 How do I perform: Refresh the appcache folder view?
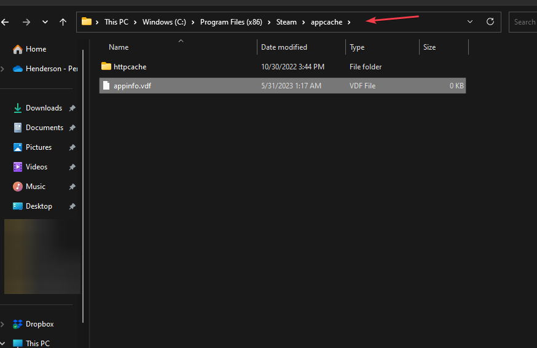[x=490, y=21]
